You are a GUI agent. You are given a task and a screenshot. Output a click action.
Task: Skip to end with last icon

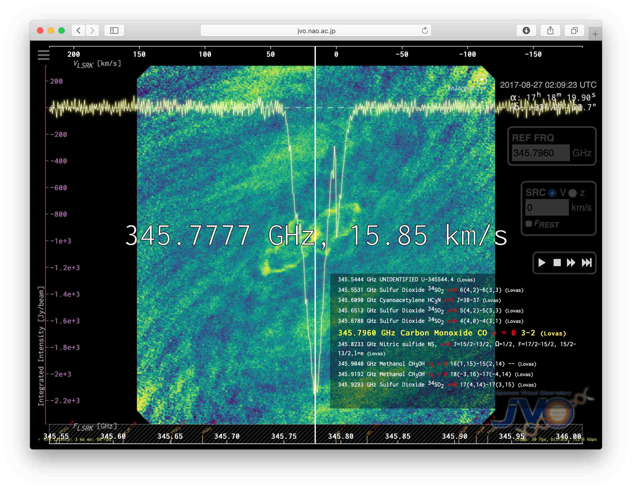click(587, 263)
